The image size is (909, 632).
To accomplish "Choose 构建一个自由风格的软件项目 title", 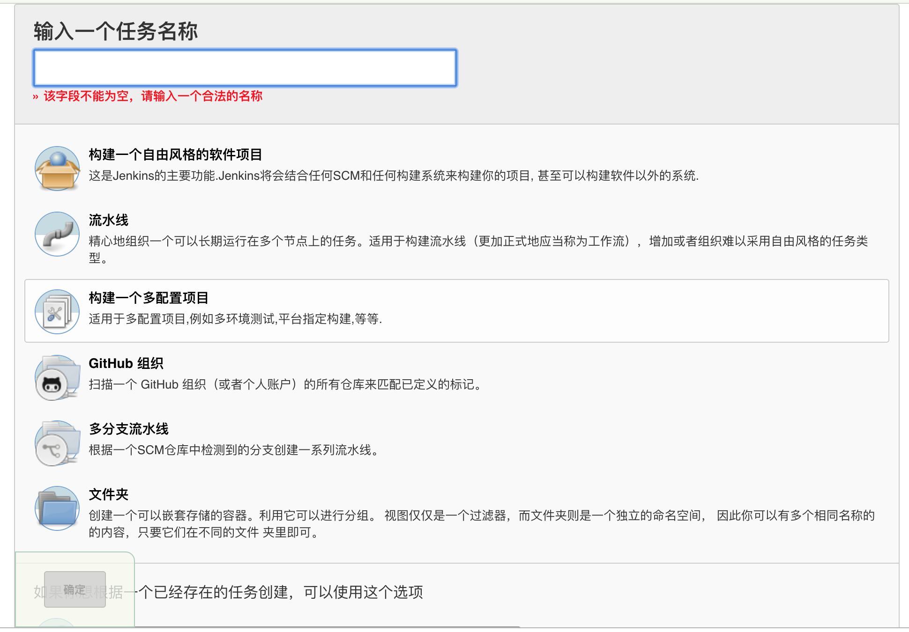I will (x=175, y=154).
